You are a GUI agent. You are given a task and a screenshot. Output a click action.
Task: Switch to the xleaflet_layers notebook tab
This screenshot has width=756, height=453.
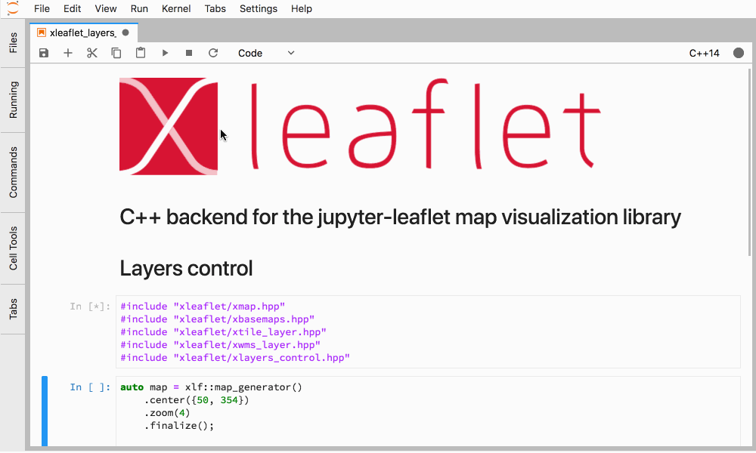click(x=83, y=32)
